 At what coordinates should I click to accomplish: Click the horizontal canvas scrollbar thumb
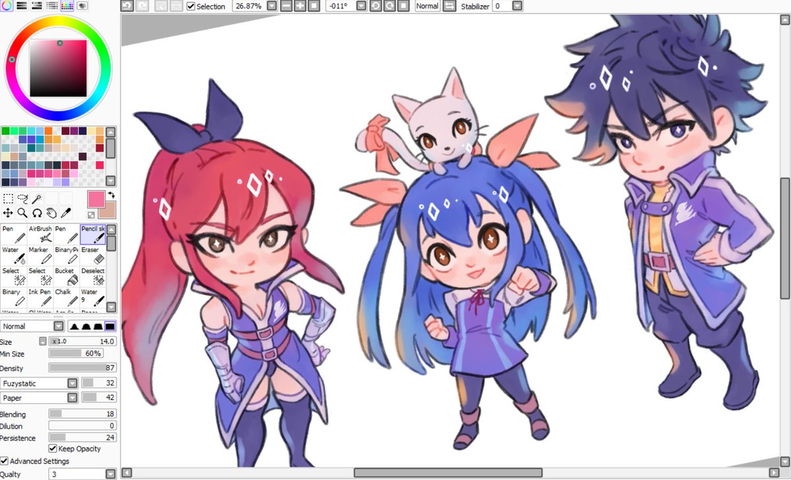click(448, 473)
